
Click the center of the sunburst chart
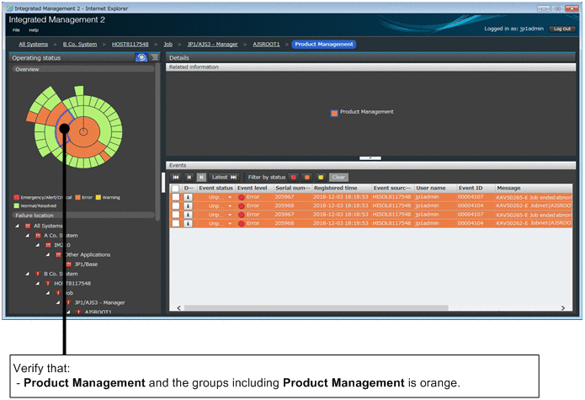[82, 131]
